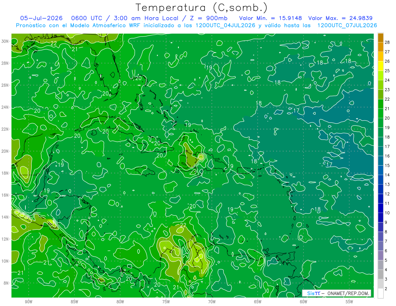
Task: Pick the white swatch below legend 2
Action: click(380, 293)
